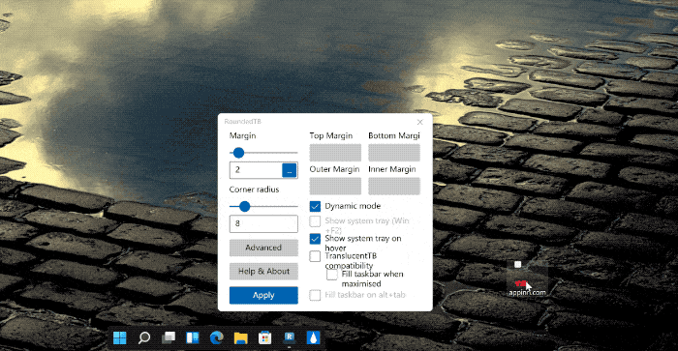Select RoundedTB taskbar icon
The height and width of the screenshot is (351, 678).
pyautogui.click(x=290, y=337)
